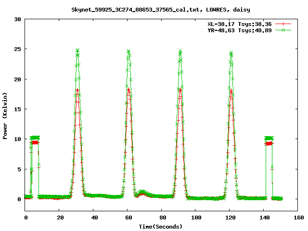Screen dimensions: 308x231
Task: Click the 40 tick label on x-axis
Action: pyautogui.click(x=93, y=218)
